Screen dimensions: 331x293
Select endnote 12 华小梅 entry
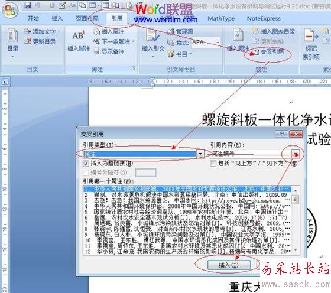point(187,252)
